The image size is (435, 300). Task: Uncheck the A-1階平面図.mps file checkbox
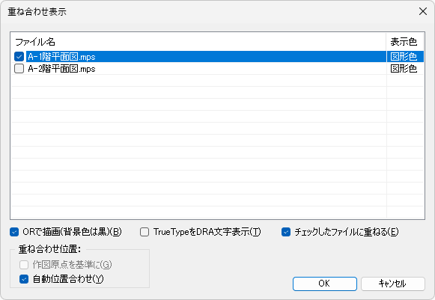point(19,57)
